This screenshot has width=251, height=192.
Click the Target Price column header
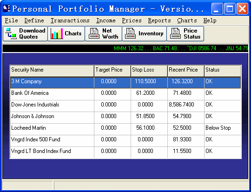click(x=112, y=71)
